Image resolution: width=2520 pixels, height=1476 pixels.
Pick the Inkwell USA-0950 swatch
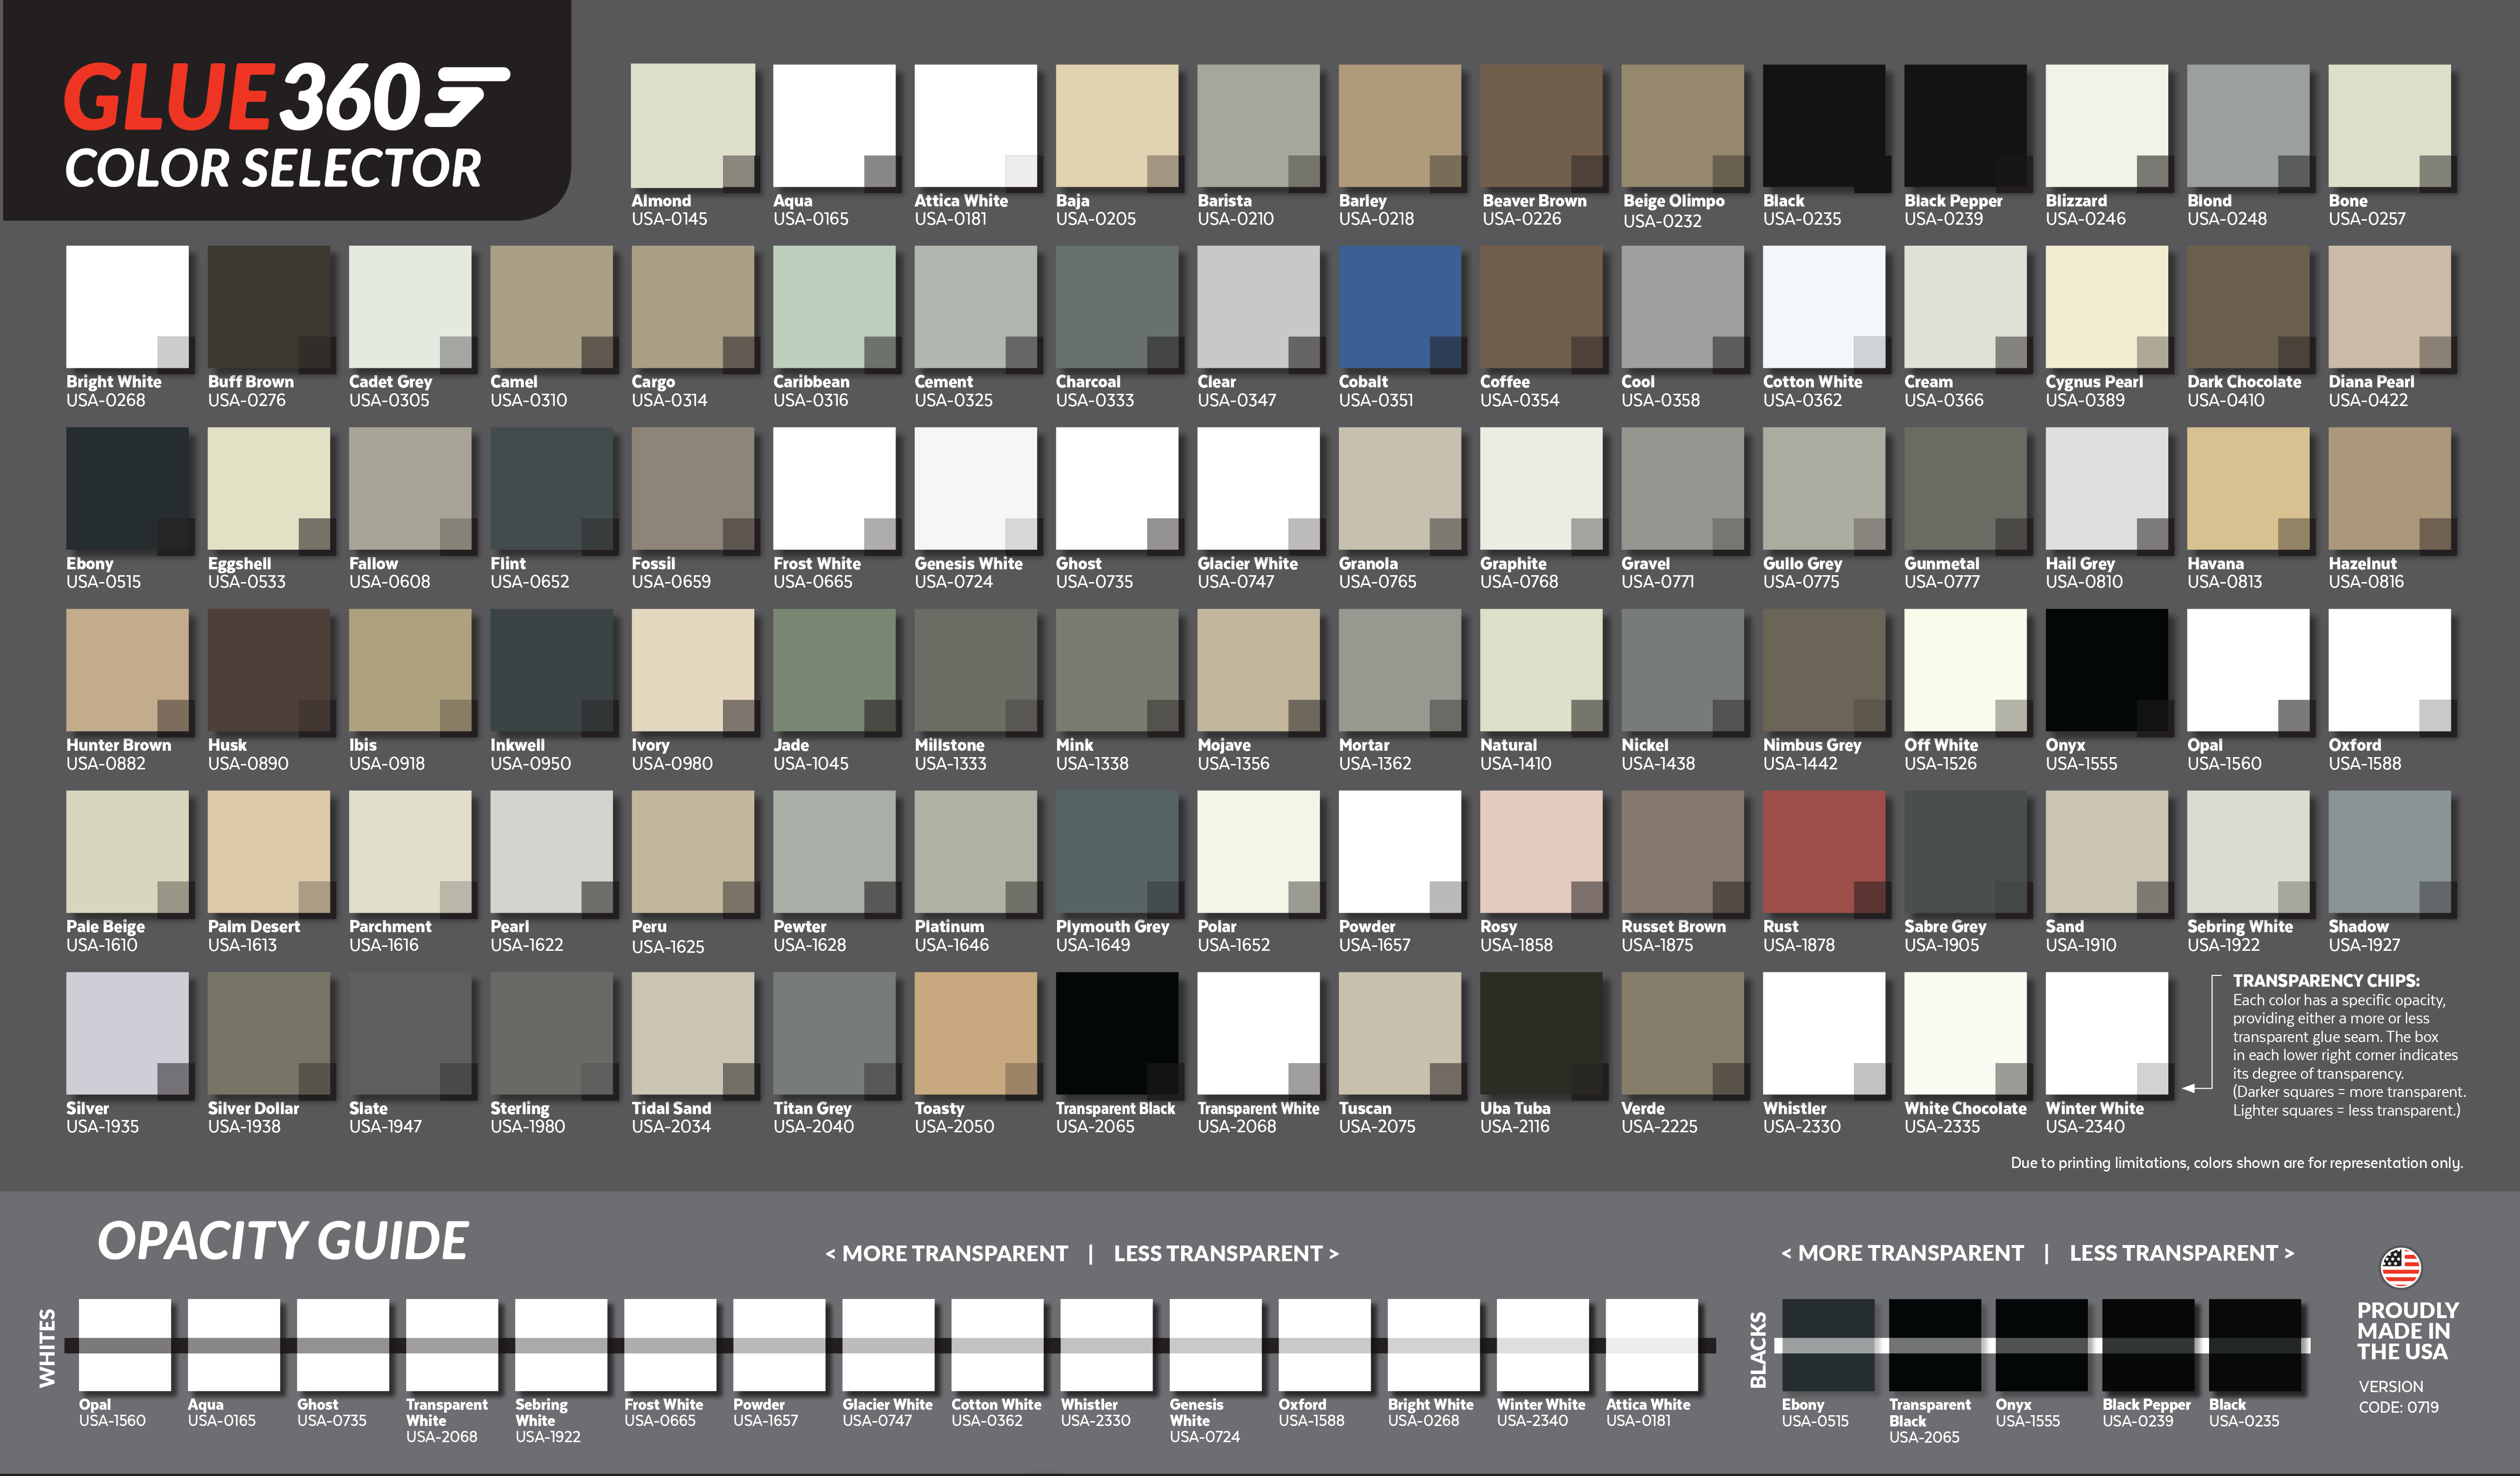pos(551,670)
